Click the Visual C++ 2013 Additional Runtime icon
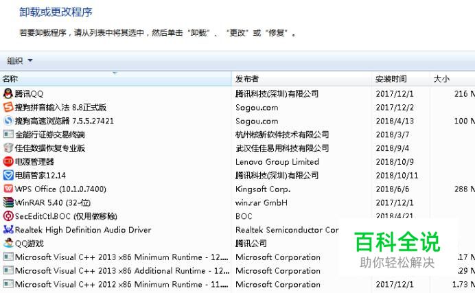Image resolution: width=475 pixels, height=293 pixels. (8, 270)
